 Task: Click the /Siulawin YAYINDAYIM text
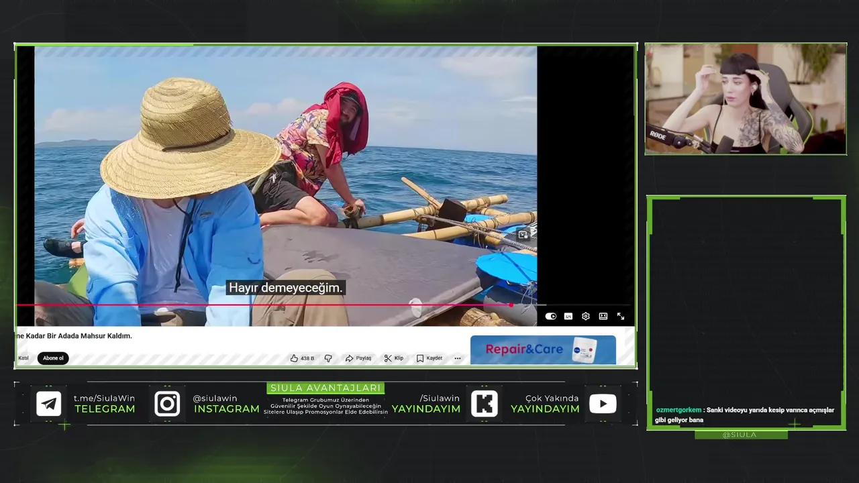click(426, 404)
